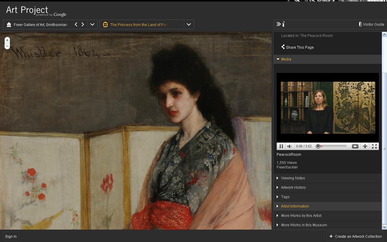Collapse the Media section
This screenshot has height=242, width=387.
[328, 59]
